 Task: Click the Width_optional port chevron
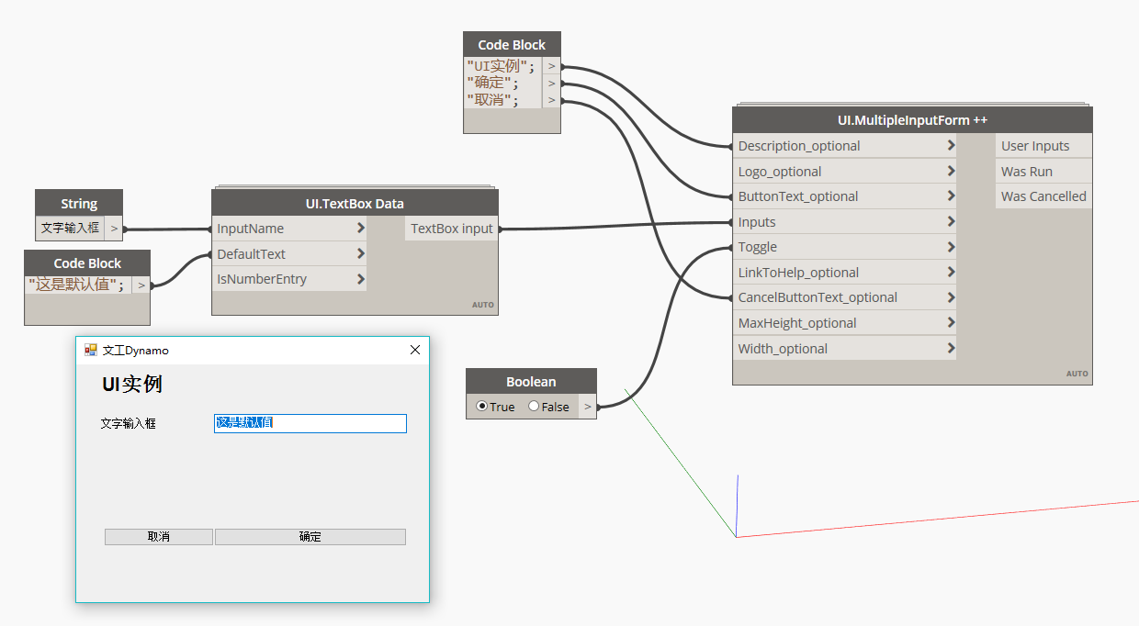[x=950, y=348]
